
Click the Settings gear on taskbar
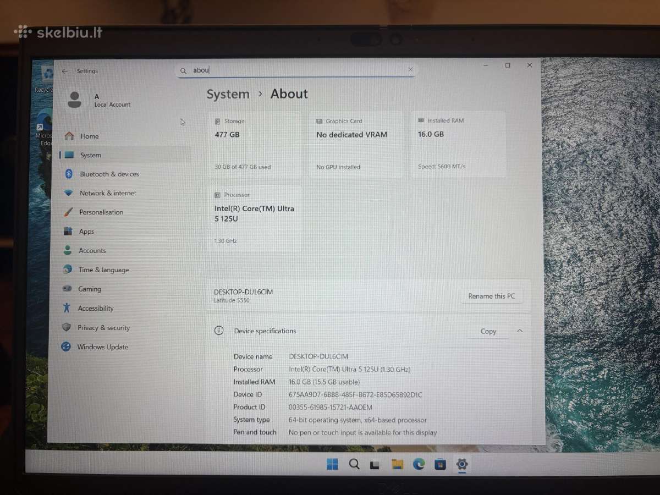click(x=461, y=464)
